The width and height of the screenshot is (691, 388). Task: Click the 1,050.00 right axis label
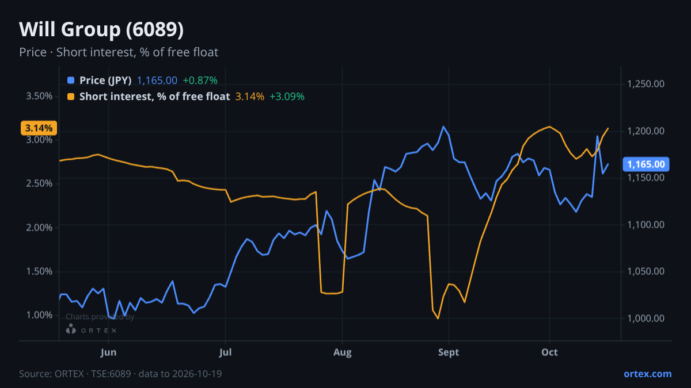pyautogui.click(x=646, y=271)
